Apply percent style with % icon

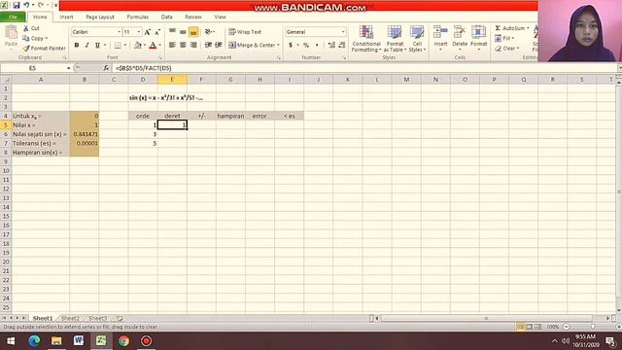[x=306, y=46]
